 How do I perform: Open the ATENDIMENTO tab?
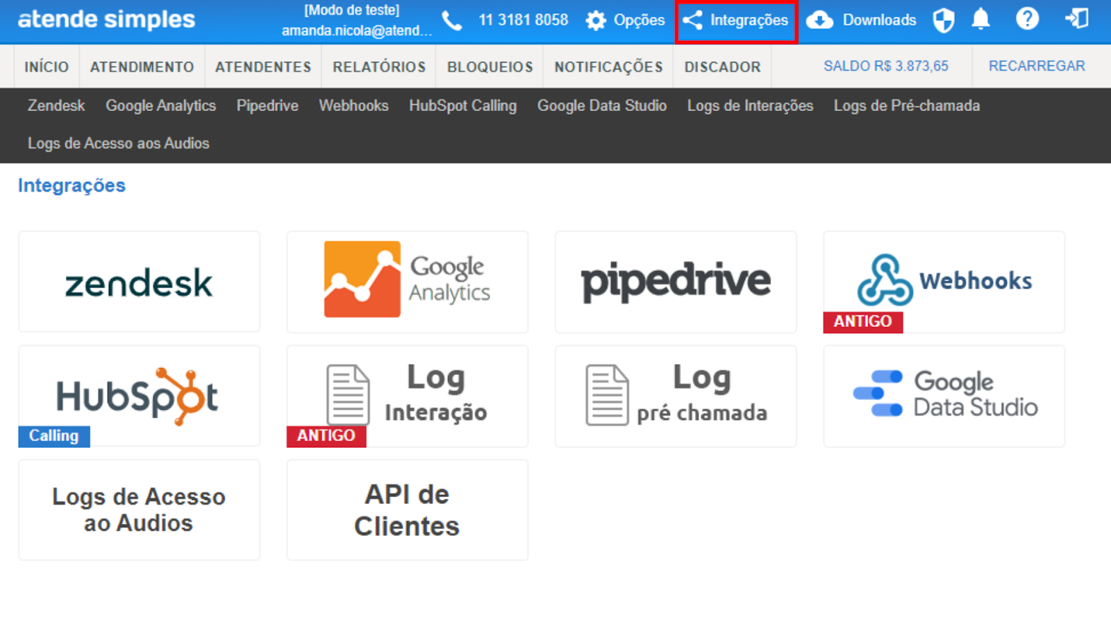click(x=142, y=67)
